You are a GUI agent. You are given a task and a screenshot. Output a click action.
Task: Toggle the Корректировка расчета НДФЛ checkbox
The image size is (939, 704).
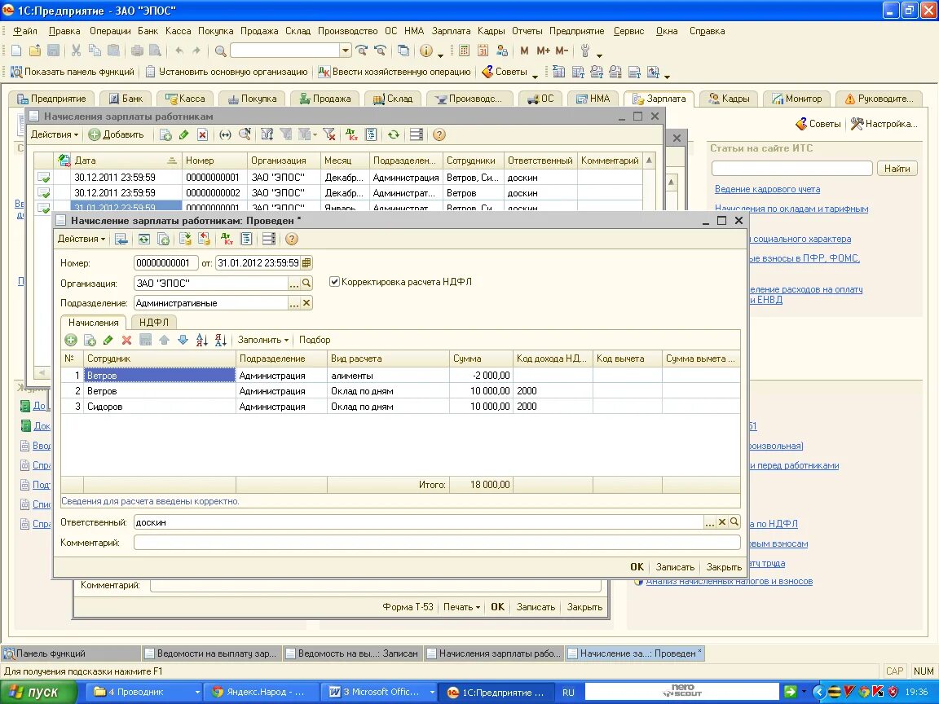click(x=335, y=281)
